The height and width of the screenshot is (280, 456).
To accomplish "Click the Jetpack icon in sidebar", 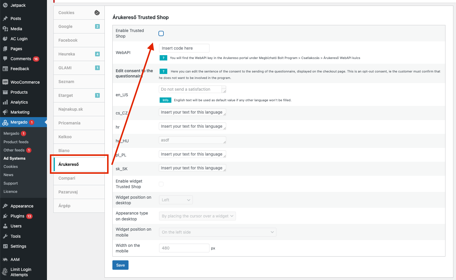I will tap(5, 5).
